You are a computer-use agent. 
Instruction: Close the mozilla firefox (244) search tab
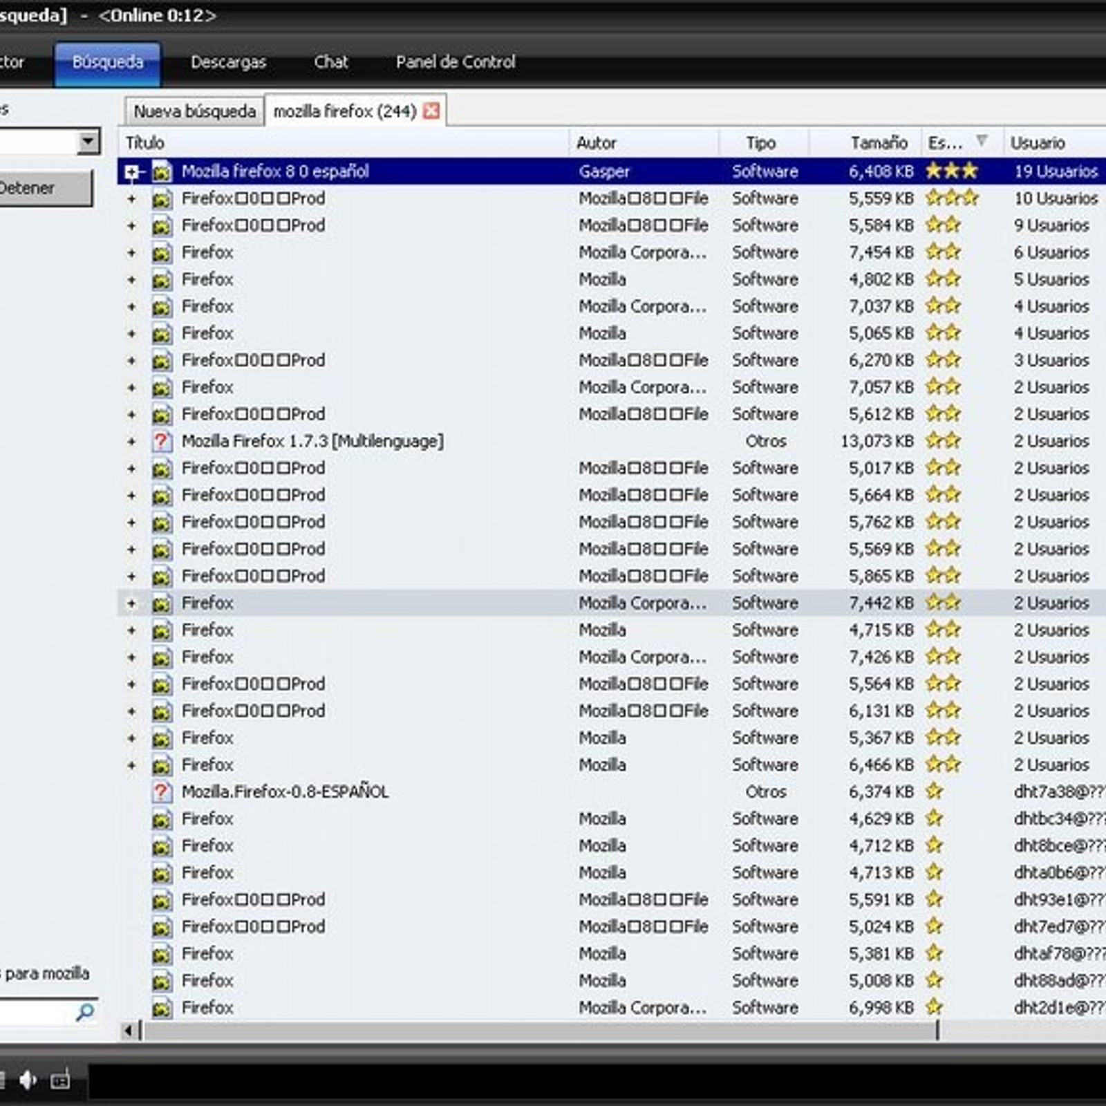pyautogui.click(x=431, y=111)
